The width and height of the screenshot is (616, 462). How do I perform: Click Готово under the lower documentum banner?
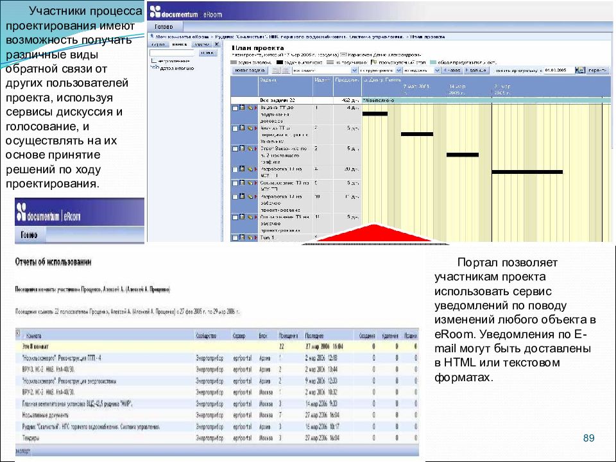tap(30, 235)
